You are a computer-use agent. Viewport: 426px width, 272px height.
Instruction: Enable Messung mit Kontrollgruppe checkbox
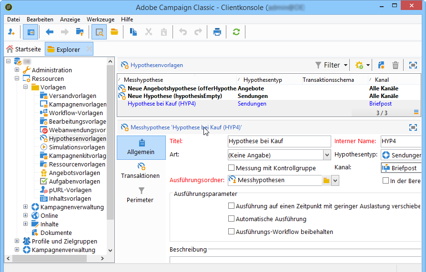point(231,168)
